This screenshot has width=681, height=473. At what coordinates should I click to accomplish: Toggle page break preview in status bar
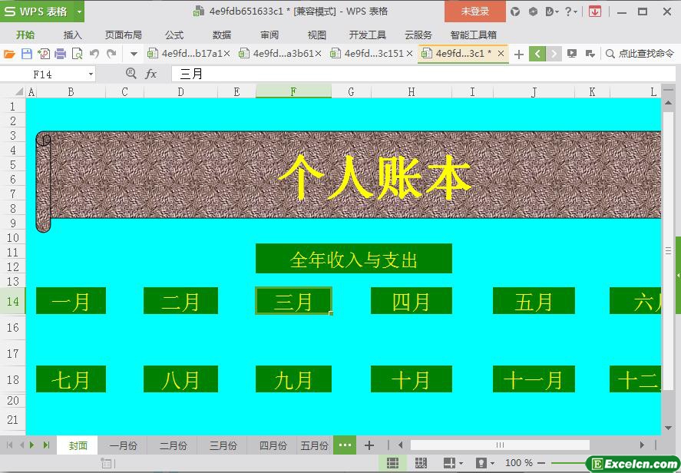421,463
